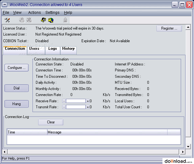Click the globe with key toolbar icon

click(51, 20)
